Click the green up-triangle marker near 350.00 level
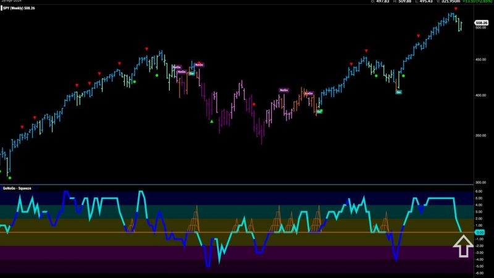Viewport: 494px width, 278px height. tap(212, 121)
